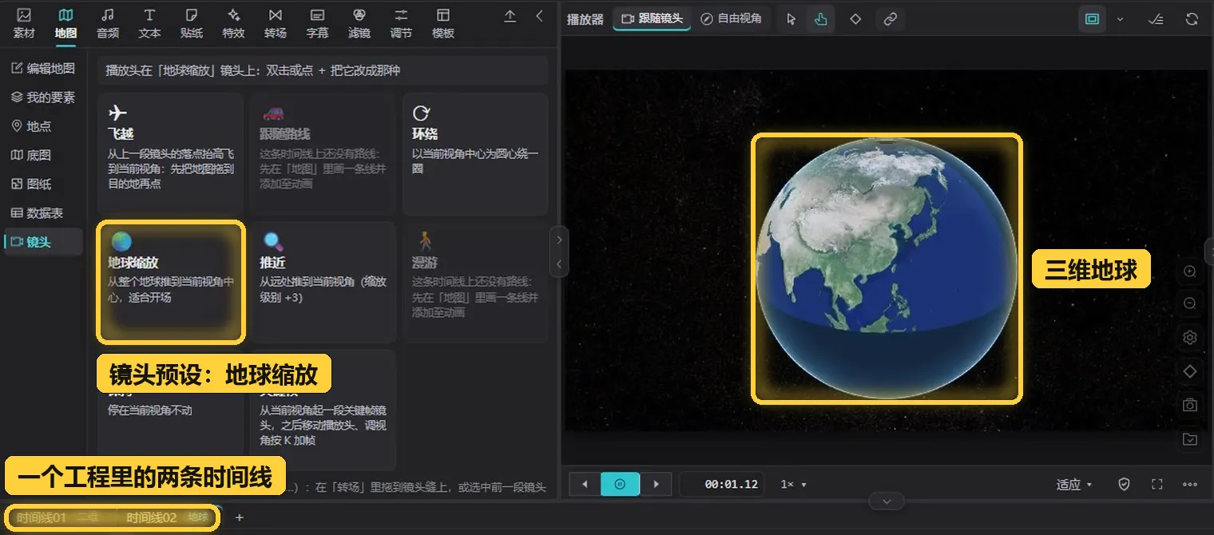This screenshot has width=1214, height=535.
Task: Toggle the teal frame display icon
Action: [x=1092, y=19]
